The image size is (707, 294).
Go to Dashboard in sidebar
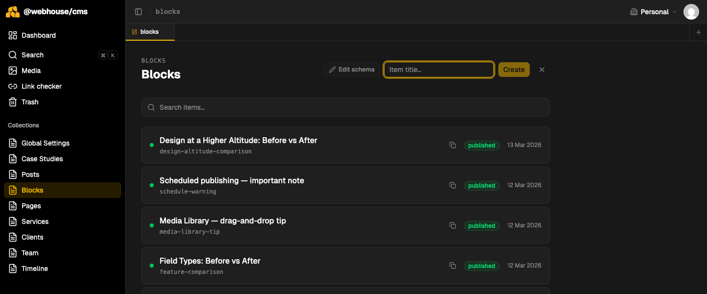point(38,35)
